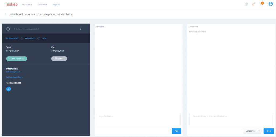Expand Edit Description
Screen dimensions: 276x137
point(13,72)
